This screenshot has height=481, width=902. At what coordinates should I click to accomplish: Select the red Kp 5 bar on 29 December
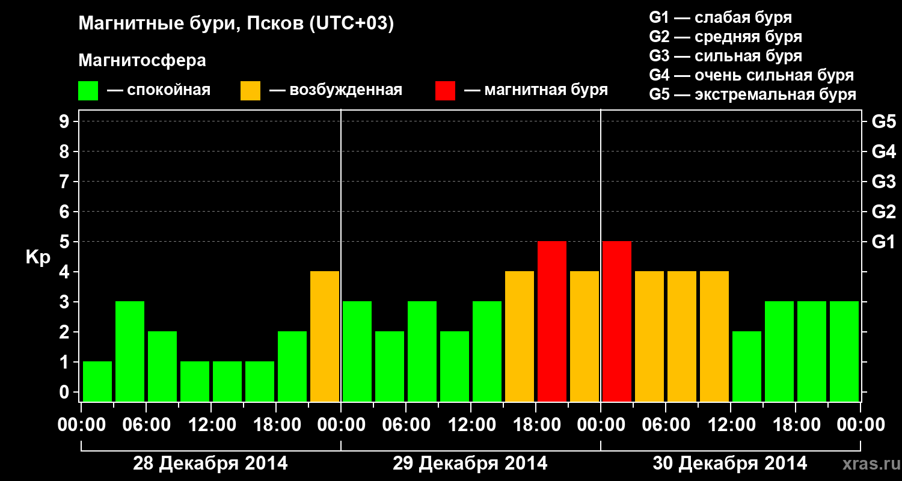pos(552,321)
